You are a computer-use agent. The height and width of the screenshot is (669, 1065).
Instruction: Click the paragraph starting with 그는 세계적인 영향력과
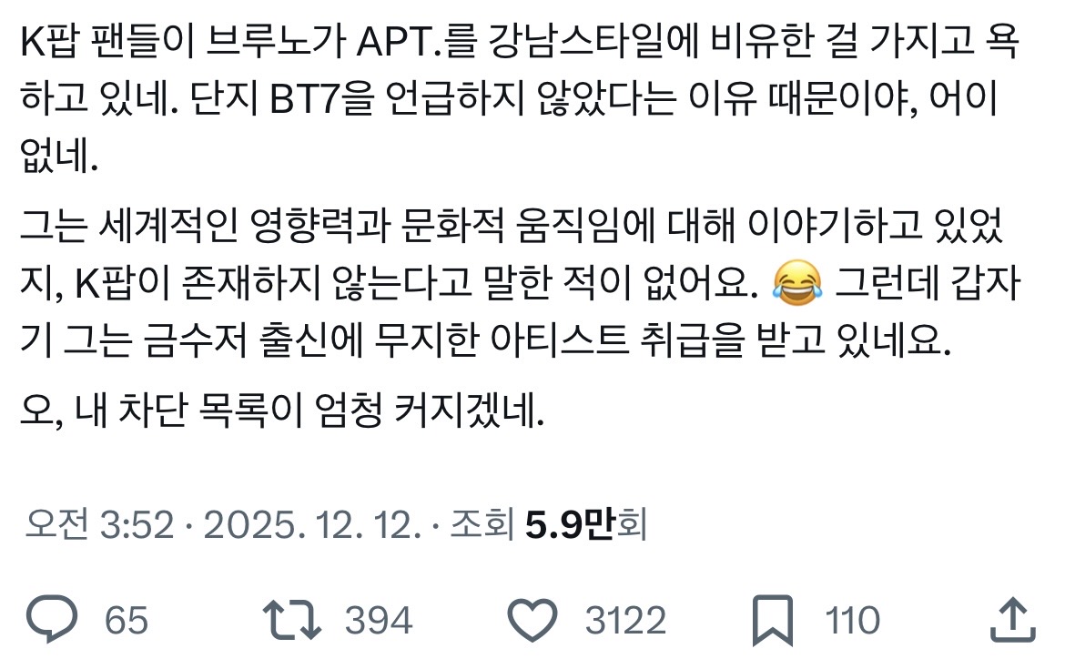[521, 282]
